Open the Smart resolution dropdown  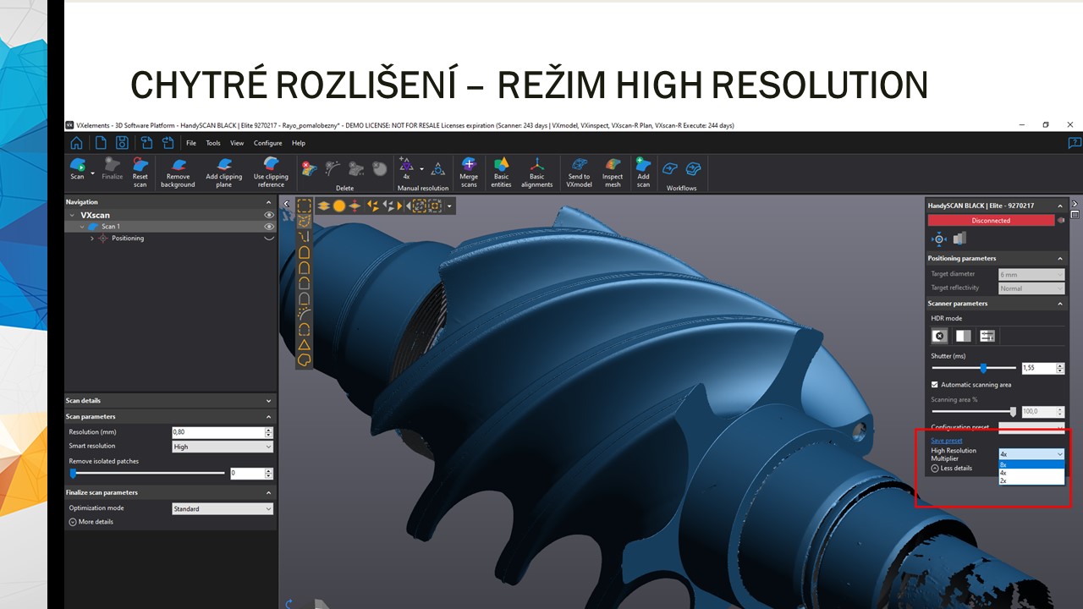(223, 447)
